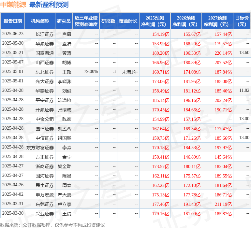This screenshot has width=251, height=228.
Task: Click the 近三年业绩预测准确度 column header
Action: [86, 21]
